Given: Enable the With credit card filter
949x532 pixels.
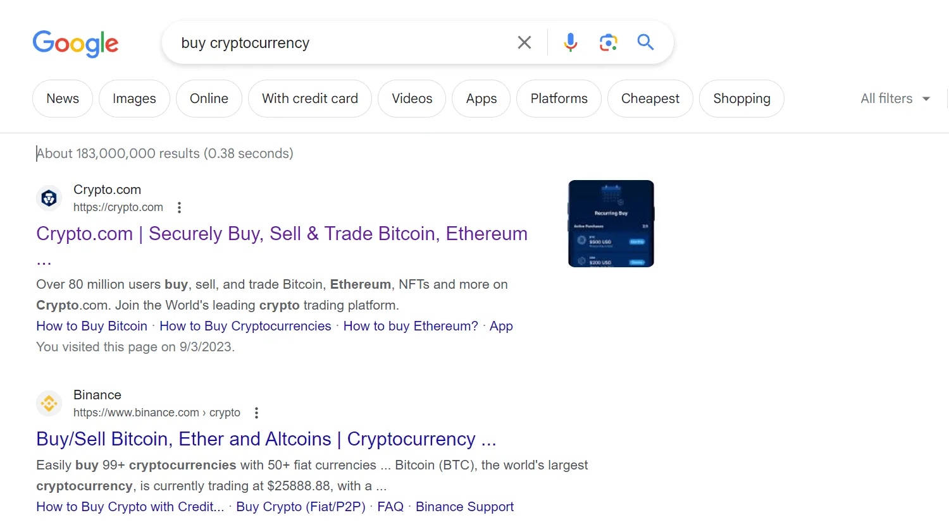Looking at the screenshot, I should coord(309,99).
